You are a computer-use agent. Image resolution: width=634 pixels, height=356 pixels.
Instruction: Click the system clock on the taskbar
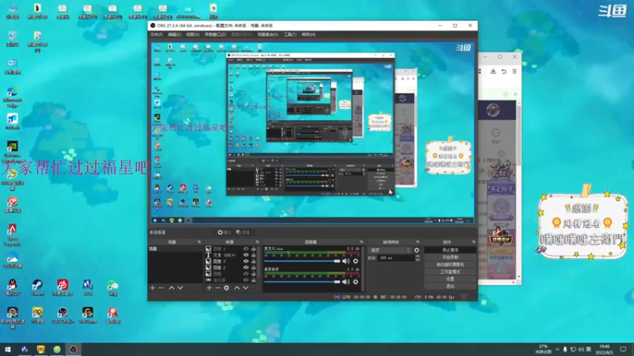[605, 350]
